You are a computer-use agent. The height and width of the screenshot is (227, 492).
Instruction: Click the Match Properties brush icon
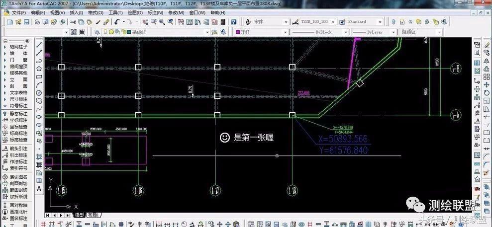[x=105, y=22]
